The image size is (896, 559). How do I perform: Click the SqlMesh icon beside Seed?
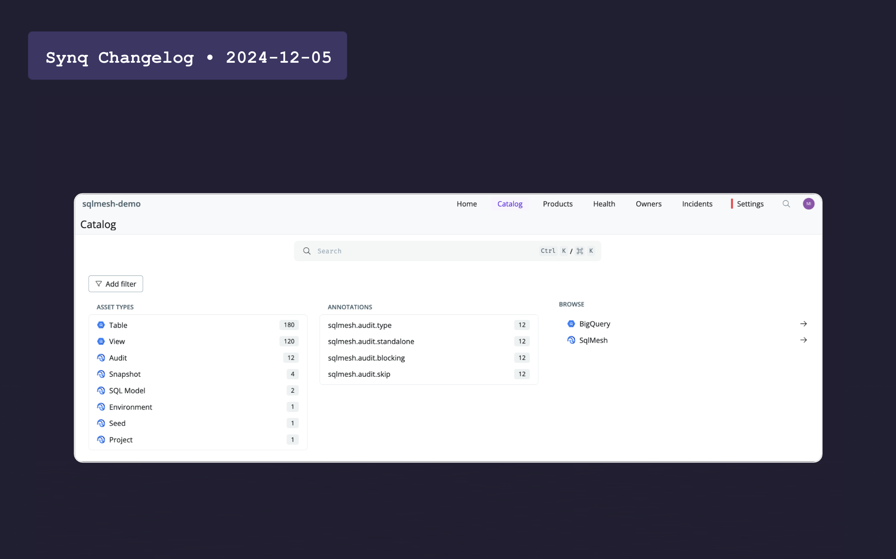pyautogui.click(x=101, y=423)
